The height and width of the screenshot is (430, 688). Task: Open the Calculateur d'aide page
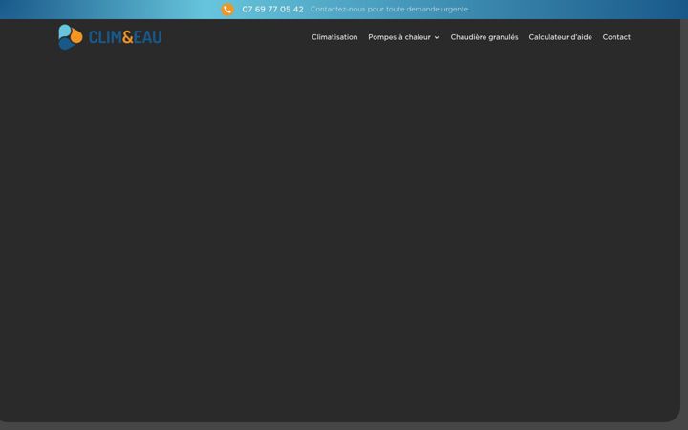tap(560, 37)
